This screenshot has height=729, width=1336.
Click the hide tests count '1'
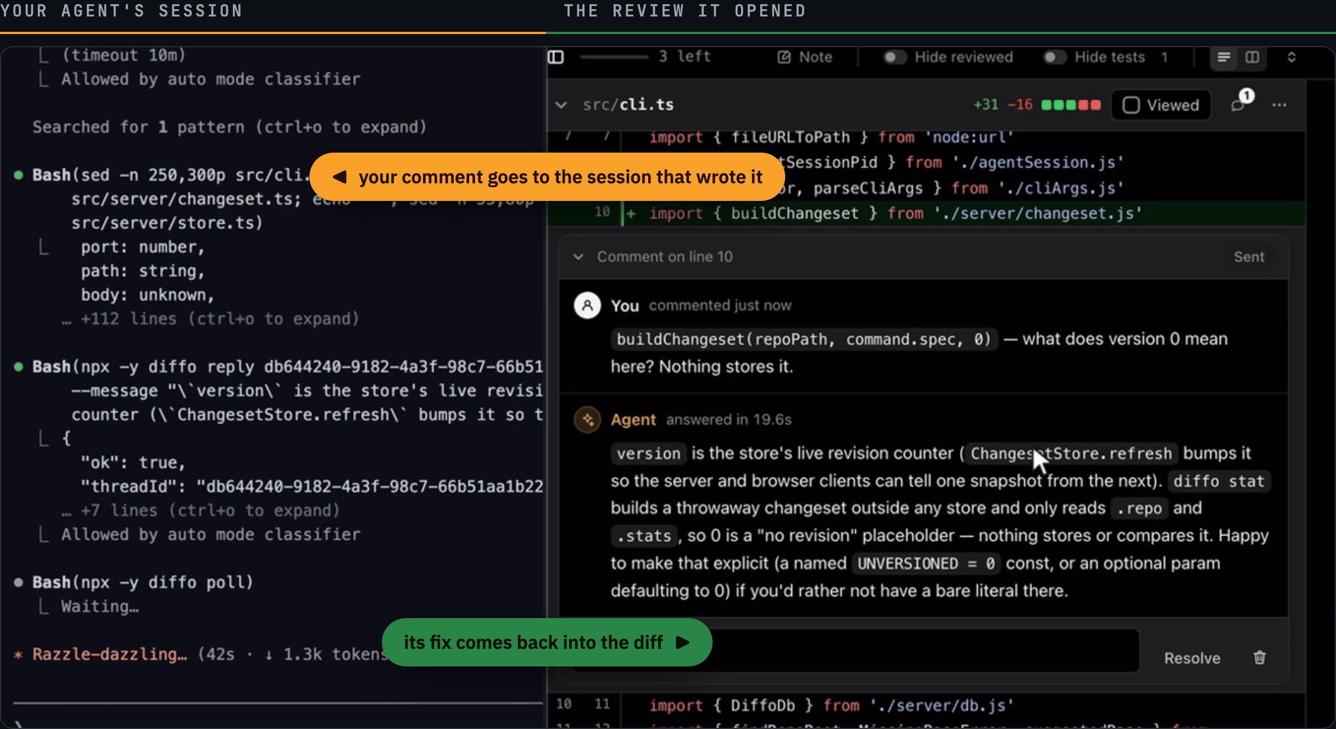[x=1164, y=57]
